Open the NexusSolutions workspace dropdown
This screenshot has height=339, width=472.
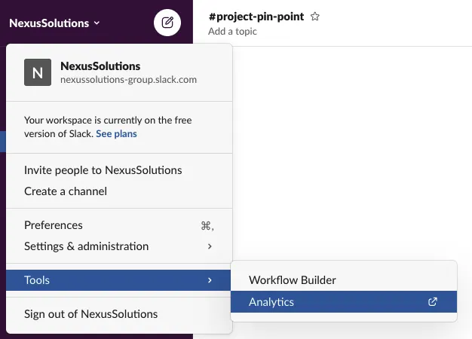54,23
